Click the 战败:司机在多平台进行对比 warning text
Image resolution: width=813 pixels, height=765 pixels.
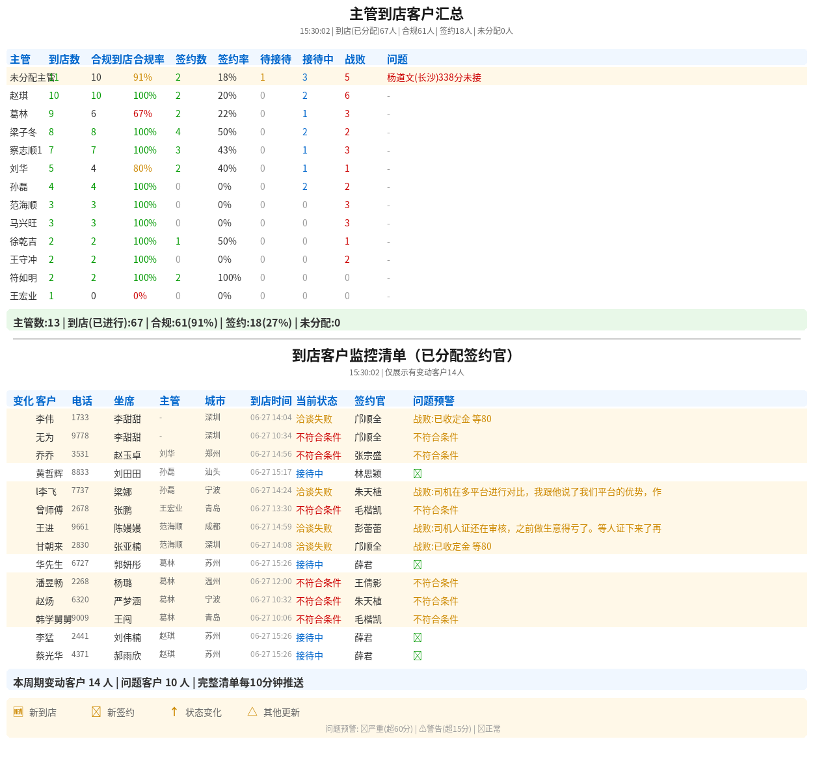(537, 492)
